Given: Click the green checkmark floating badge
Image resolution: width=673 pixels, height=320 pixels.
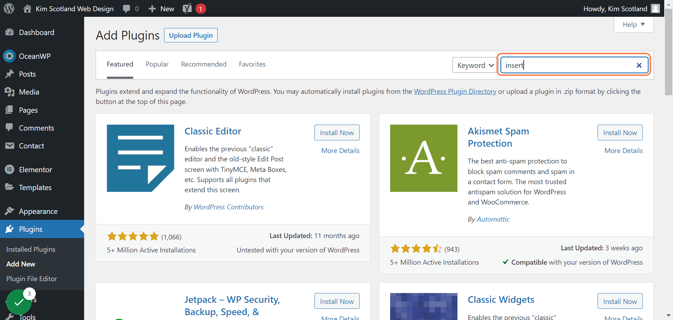Looking at the screenshot, I should 19,302.
